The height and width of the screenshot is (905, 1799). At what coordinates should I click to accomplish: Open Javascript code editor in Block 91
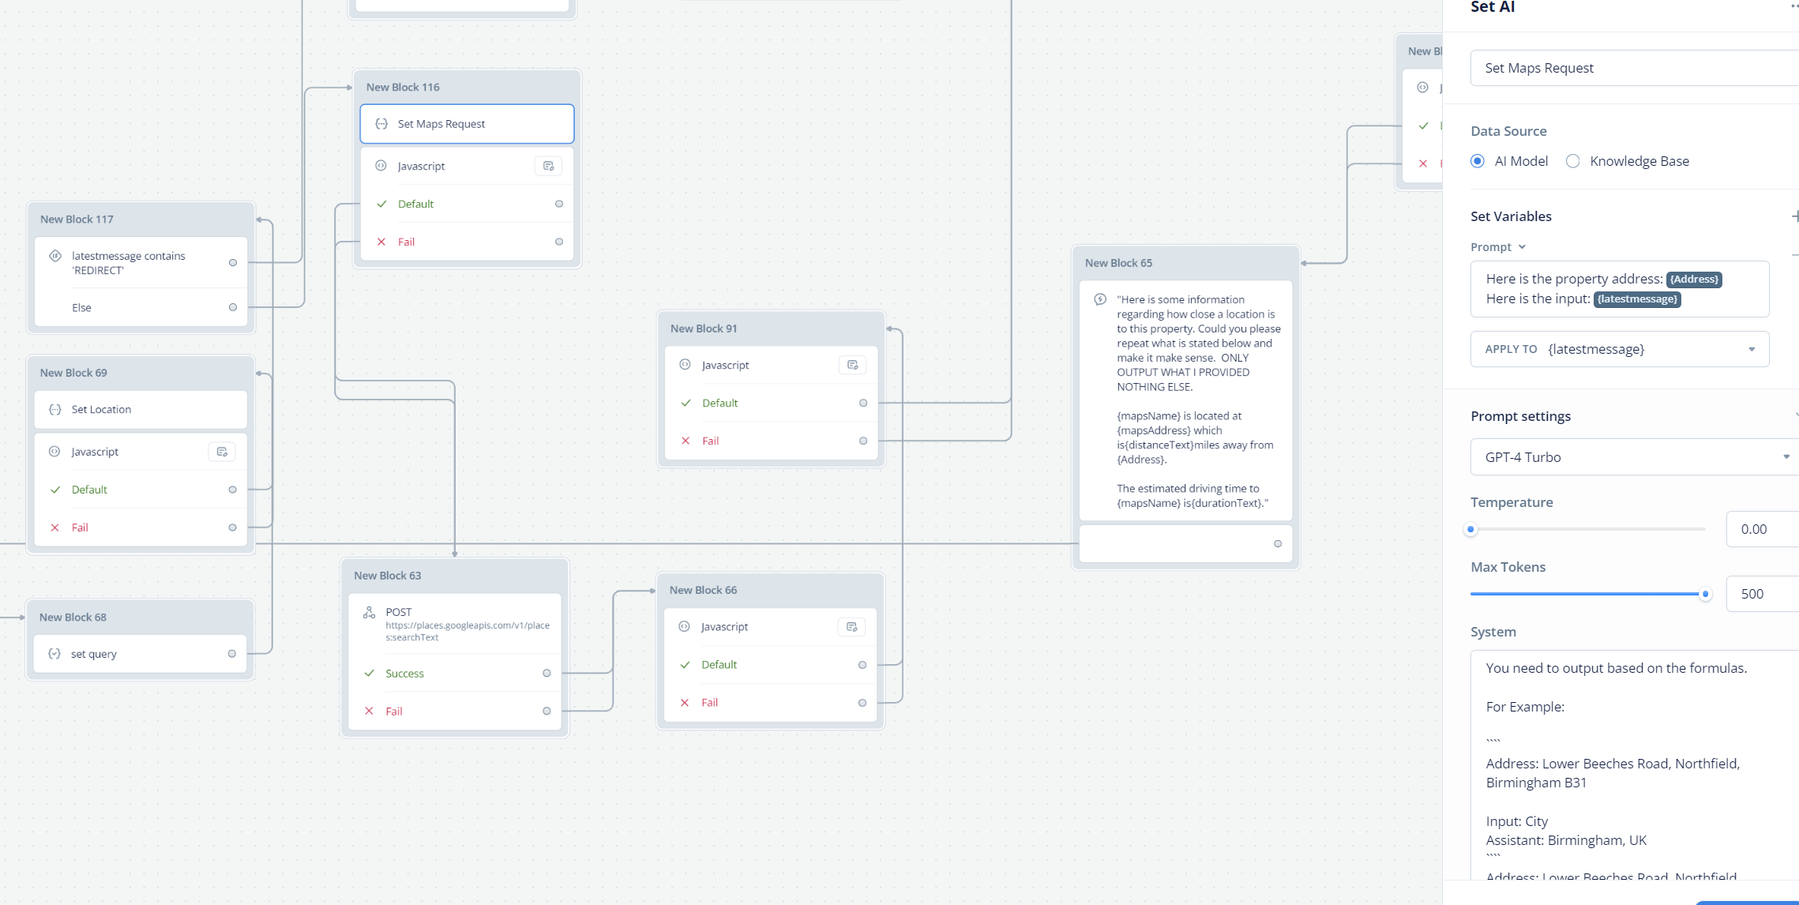tap(852, 365)
